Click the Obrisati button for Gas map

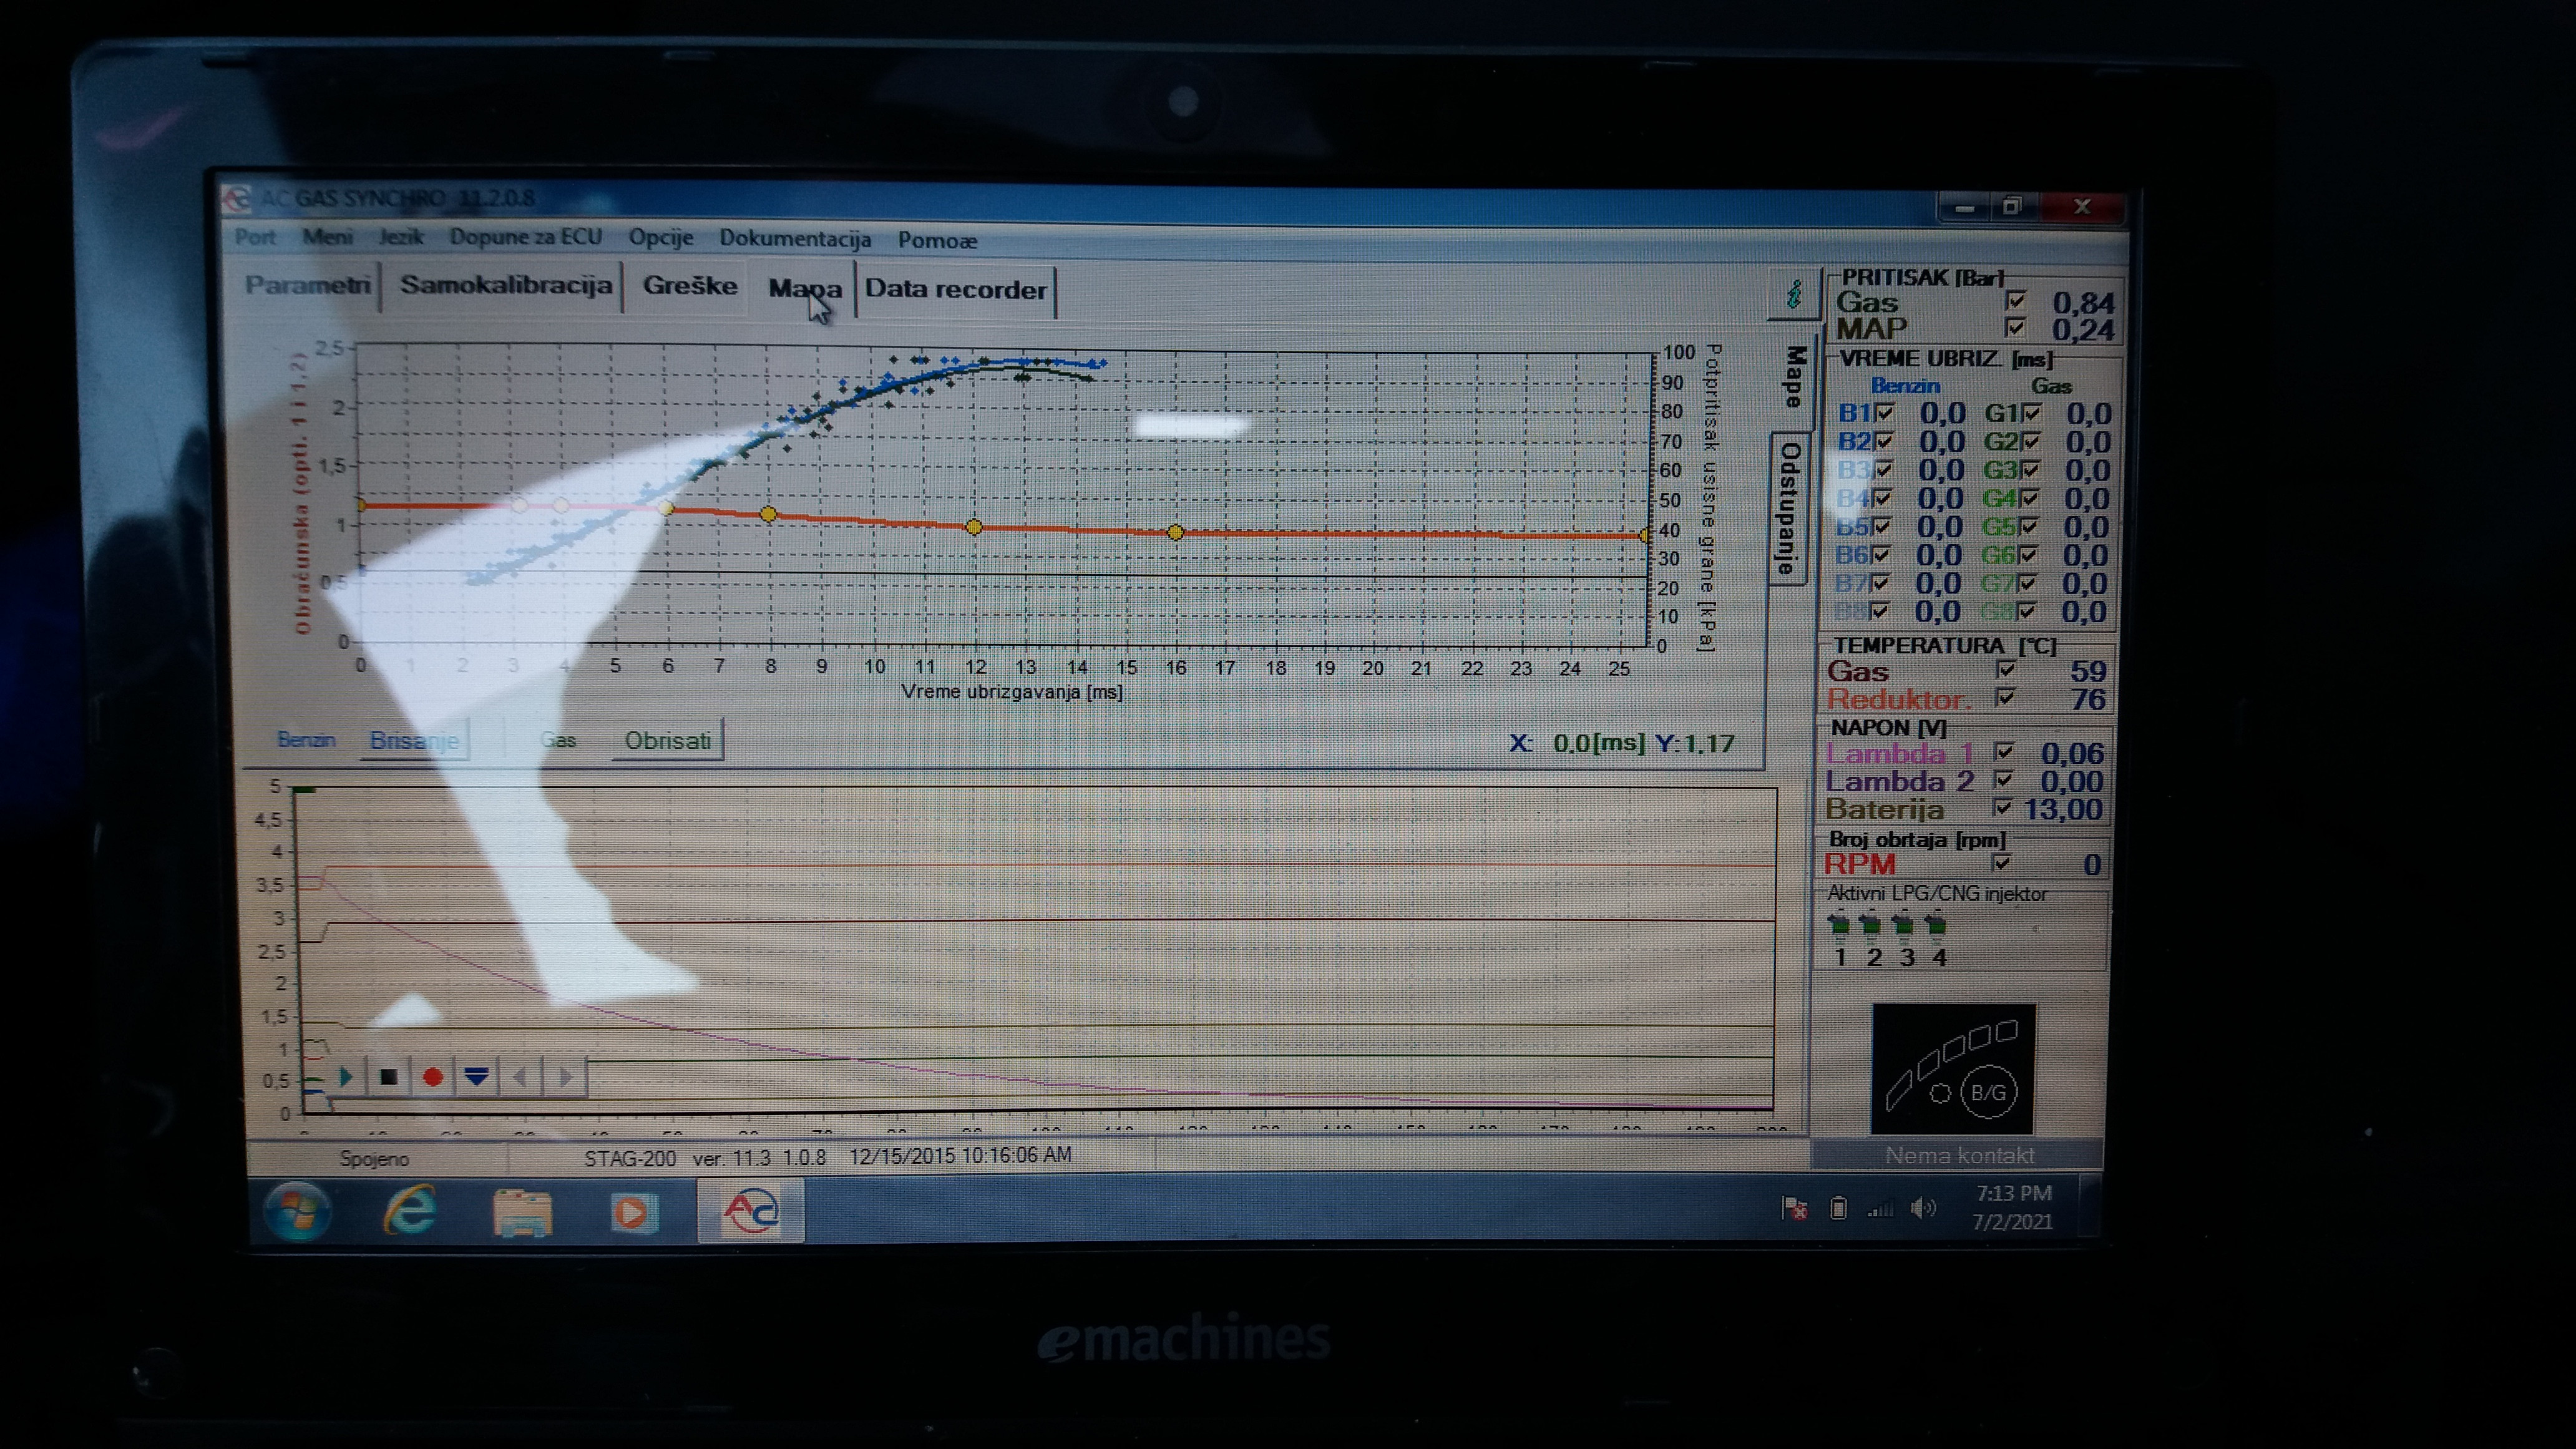coord(667,741)
